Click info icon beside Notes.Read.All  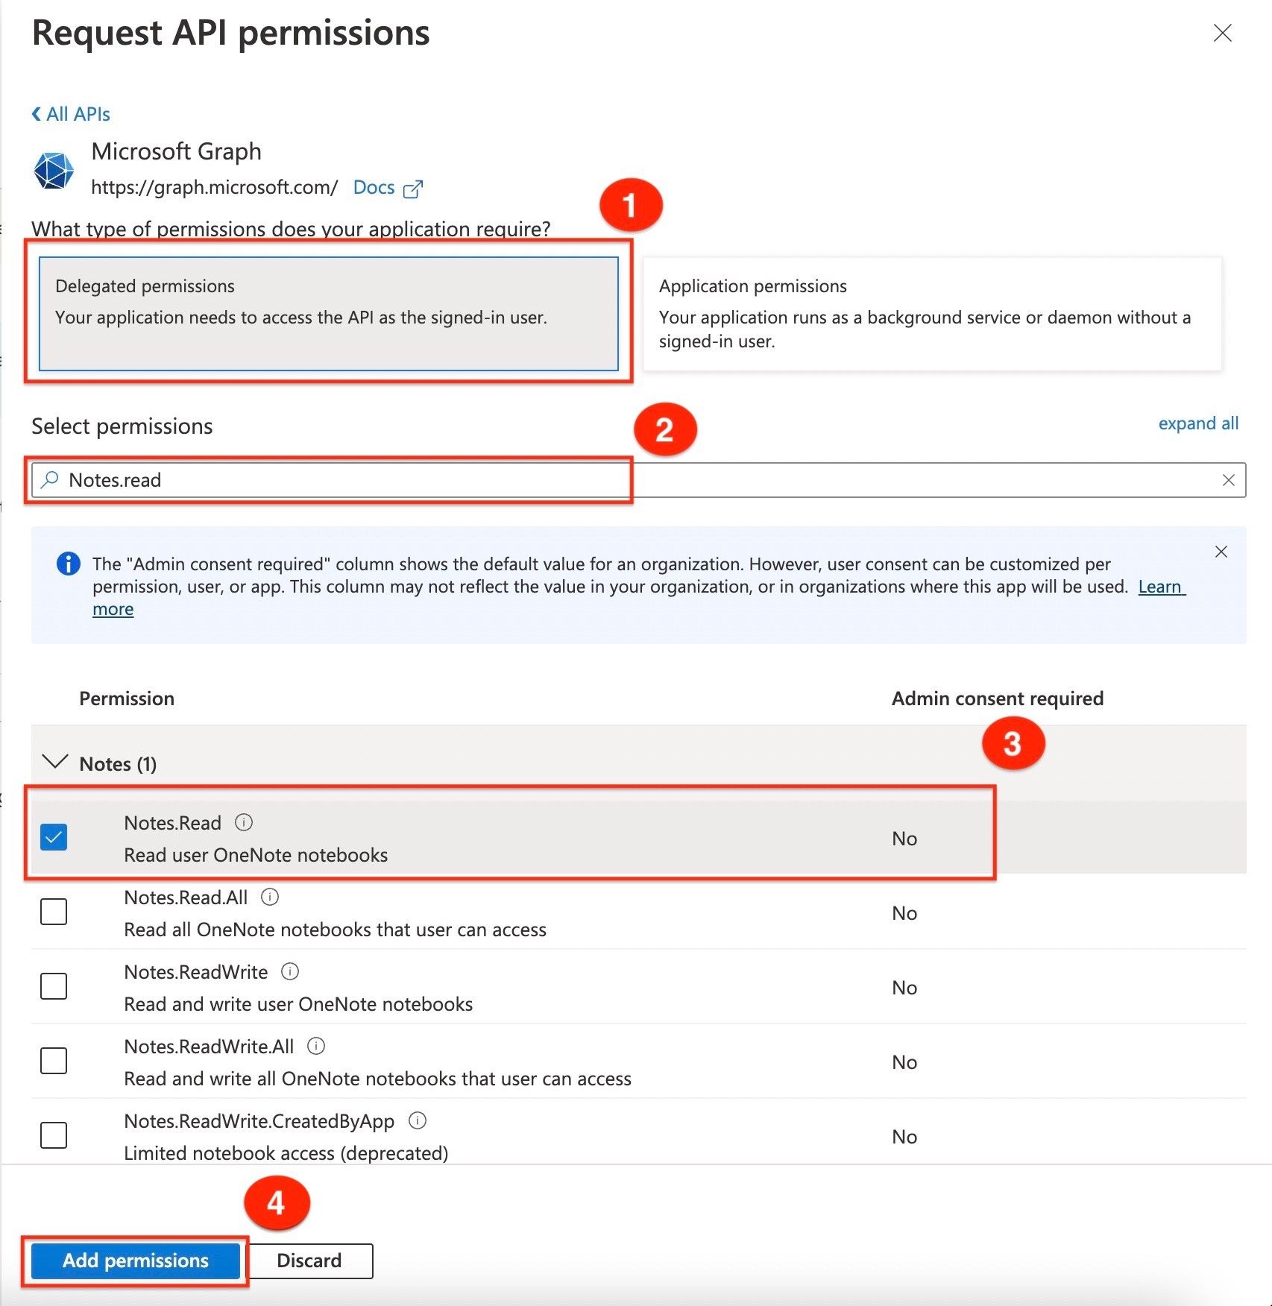(270, 897)
